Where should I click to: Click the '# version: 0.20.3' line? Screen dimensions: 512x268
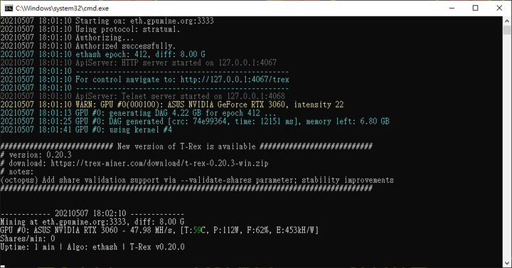coord(36,155)
